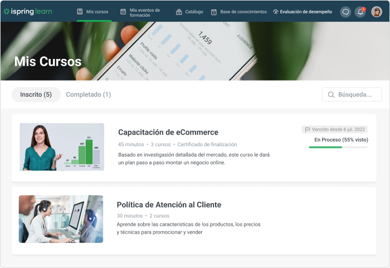Open the Capacitación de eCommerce course title
The image size is (390, 268).
pos(168,132)
